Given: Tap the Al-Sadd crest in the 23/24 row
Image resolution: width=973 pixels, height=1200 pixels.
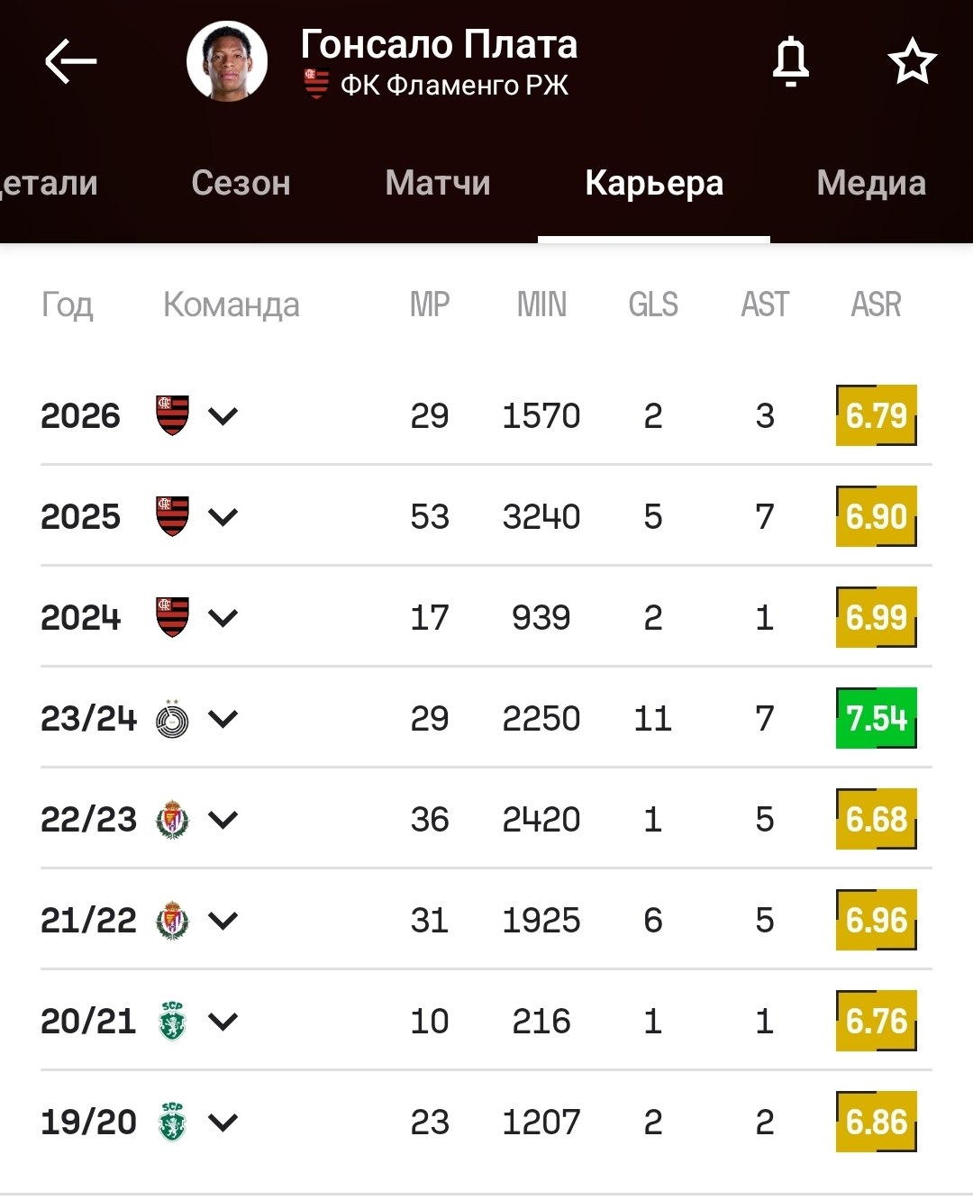Looking at the screenshot, I should 172,718.
